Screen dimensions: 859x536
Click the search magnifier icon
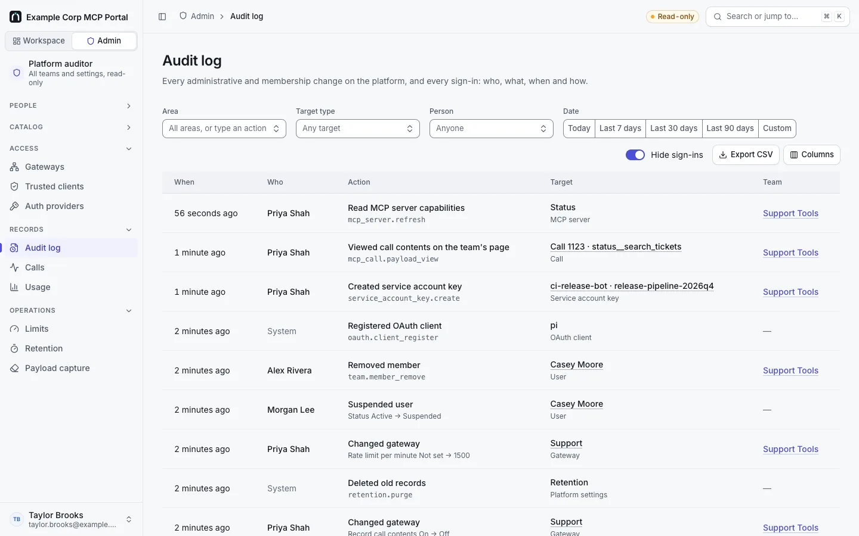(x=718, y=17)
